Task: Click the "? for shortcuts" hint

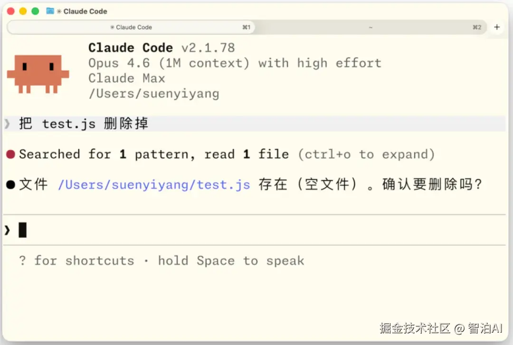Action: [x=76, y=260]
